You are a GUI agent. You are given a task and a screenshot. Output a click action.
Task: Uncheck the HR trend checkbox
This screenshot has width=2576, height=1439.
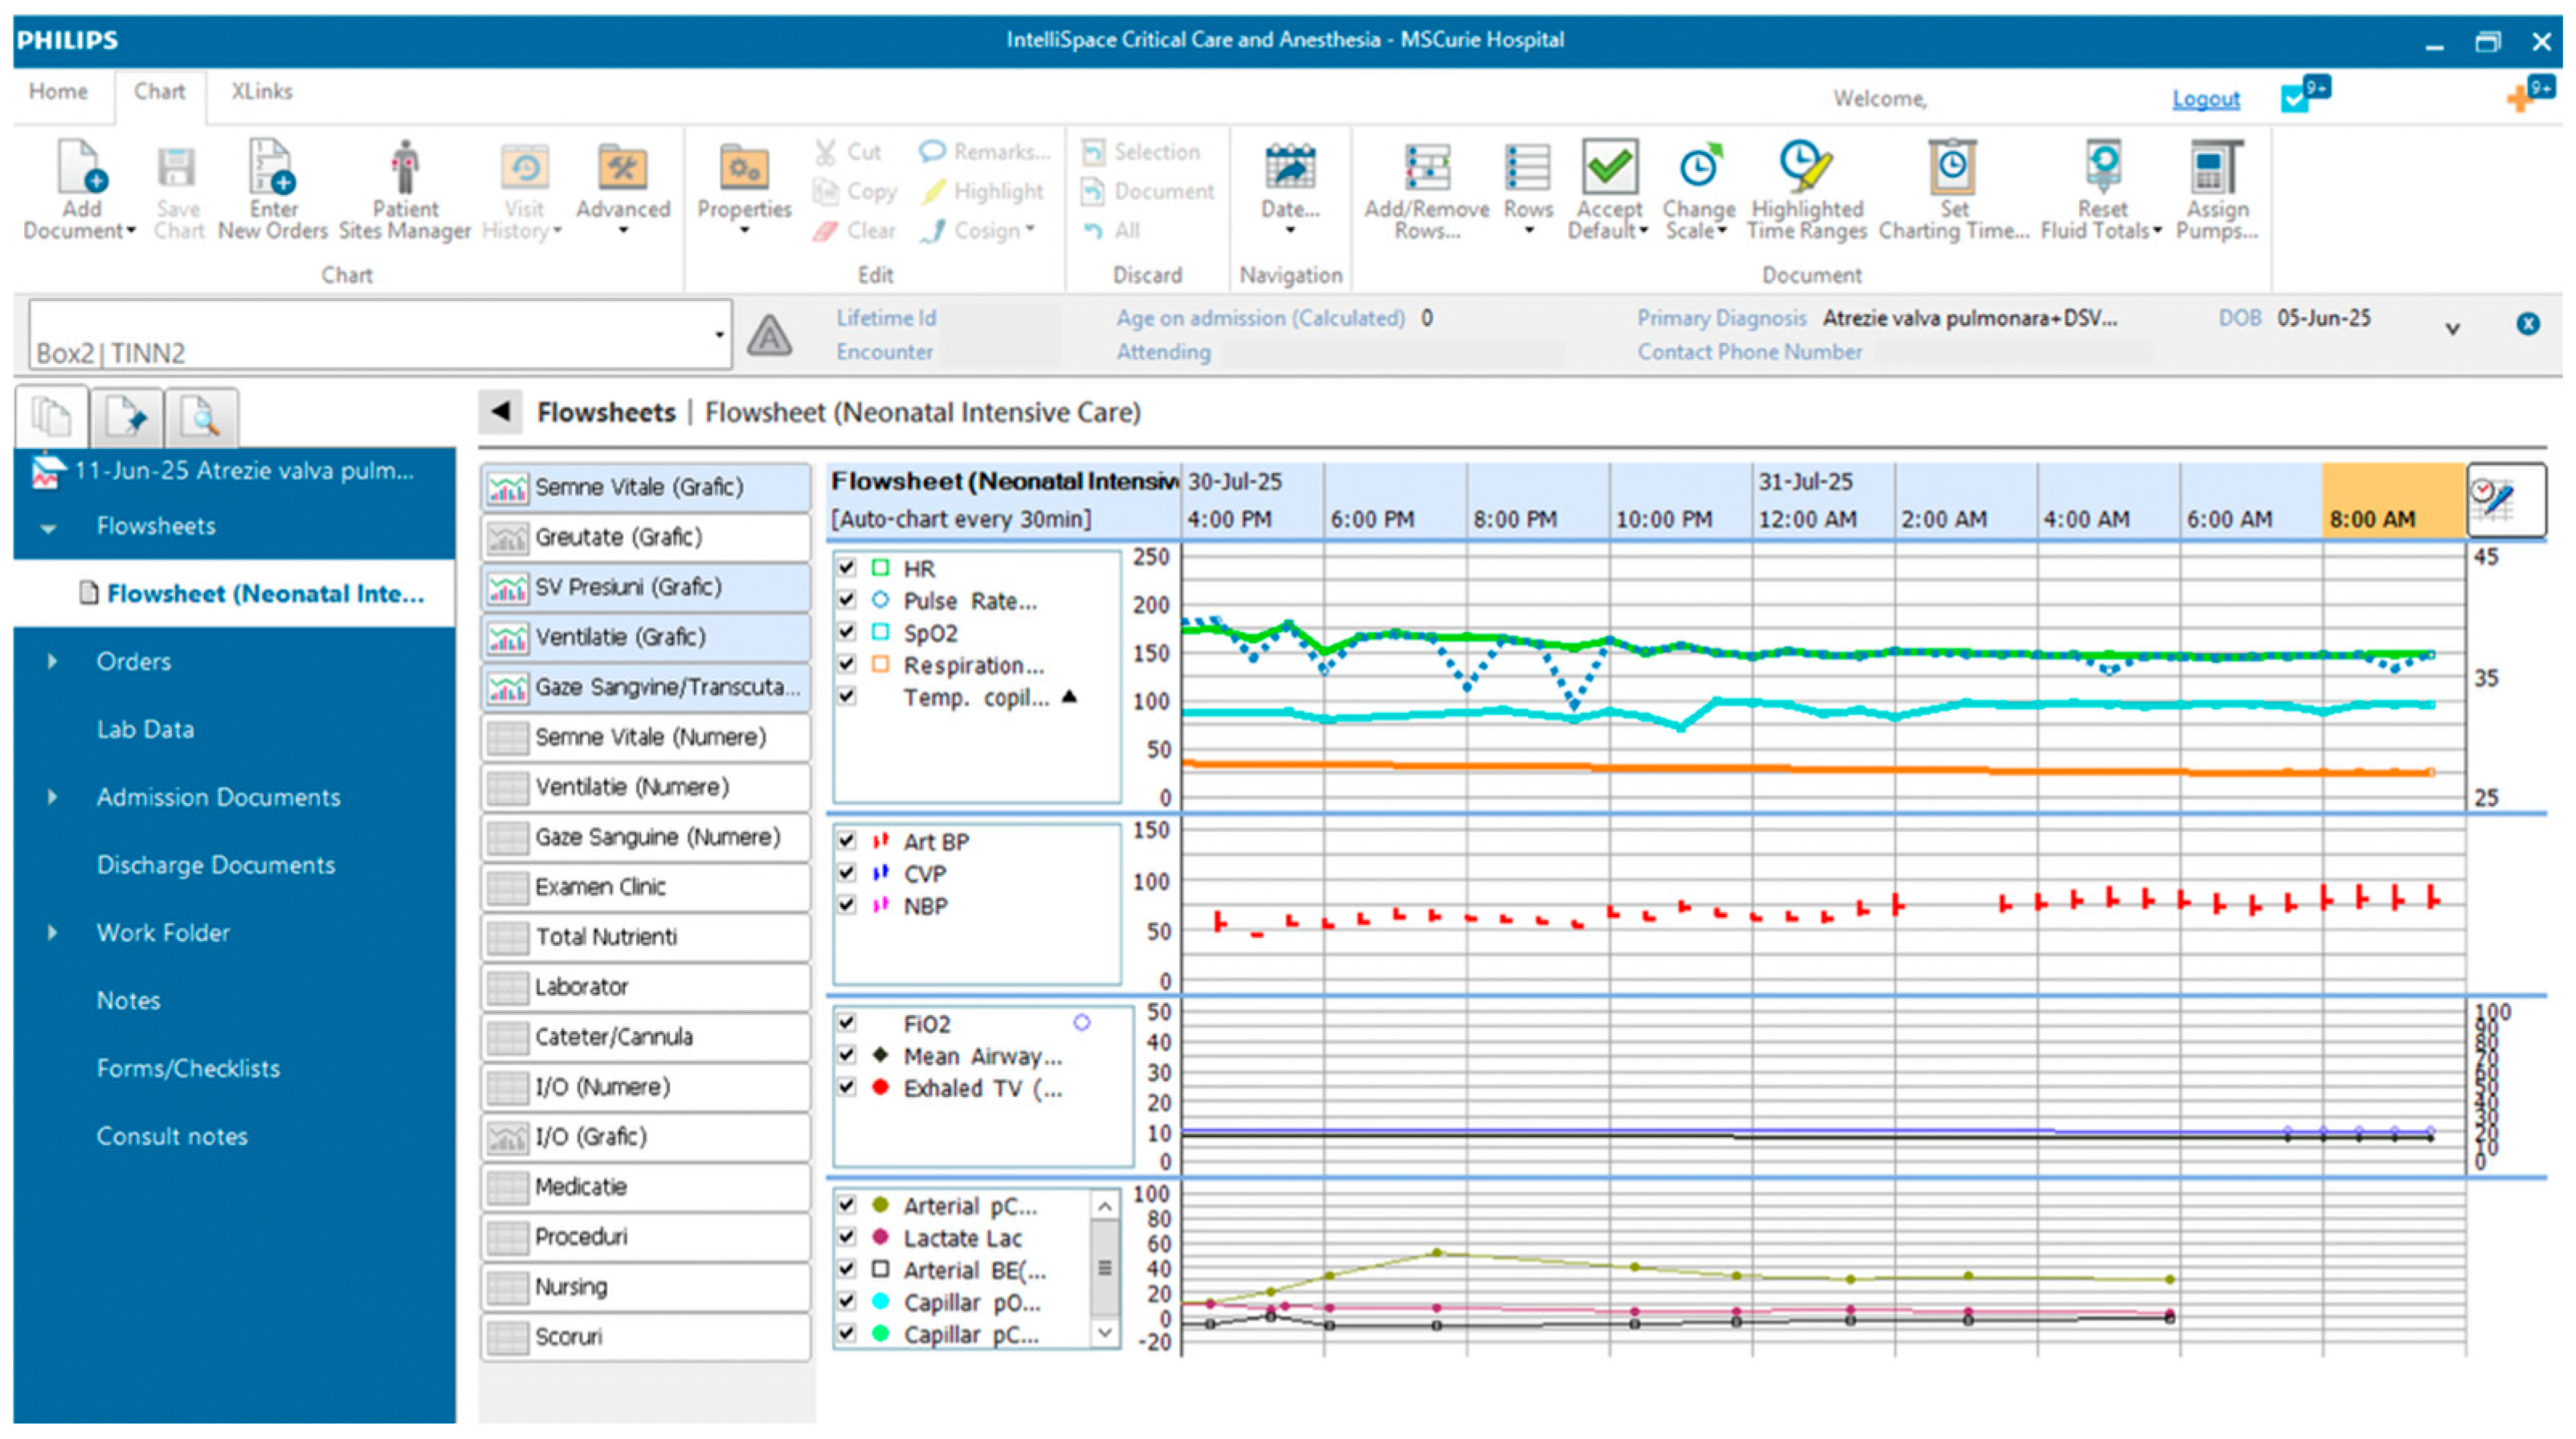point(847,568)
